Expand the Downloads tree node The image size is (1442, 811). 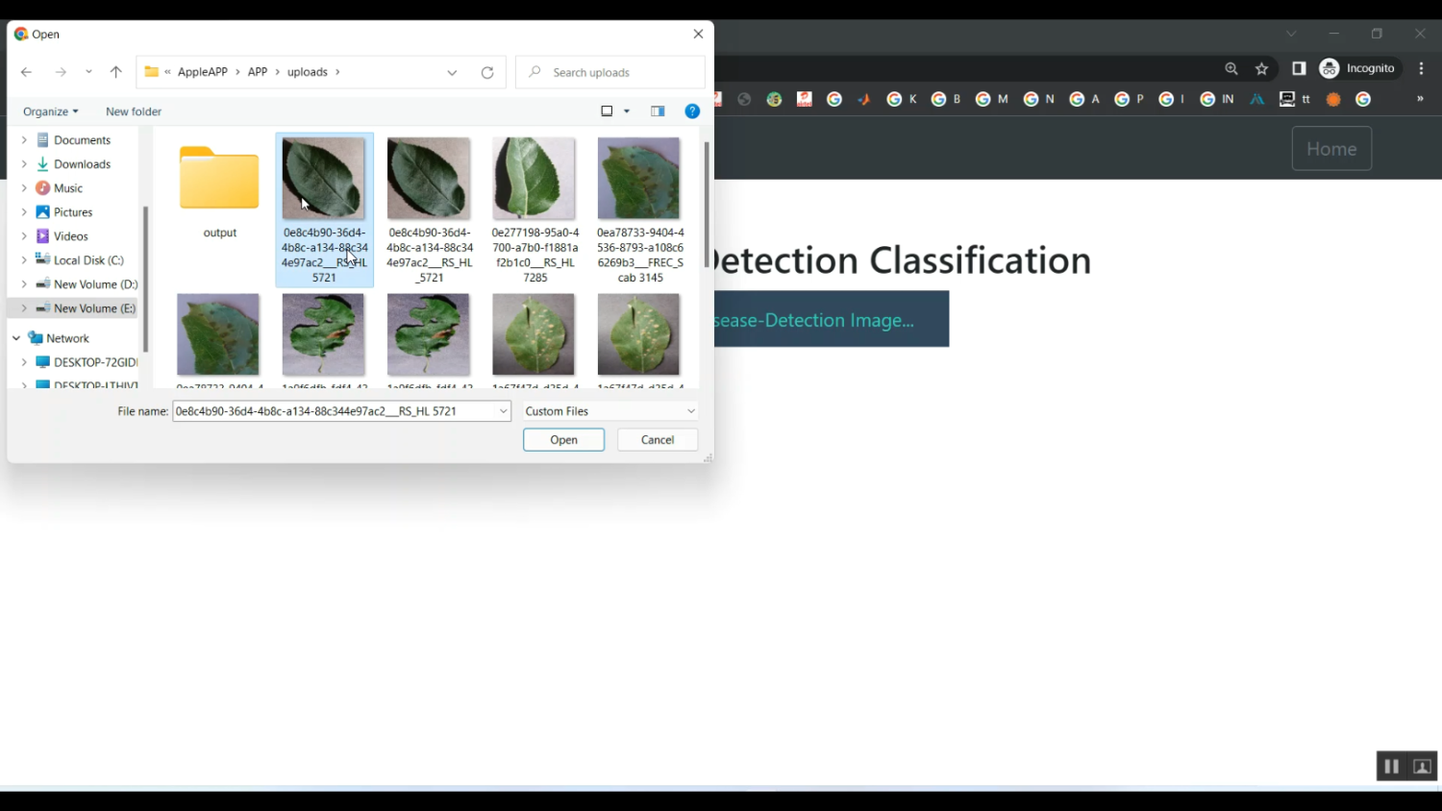[24, 164]
